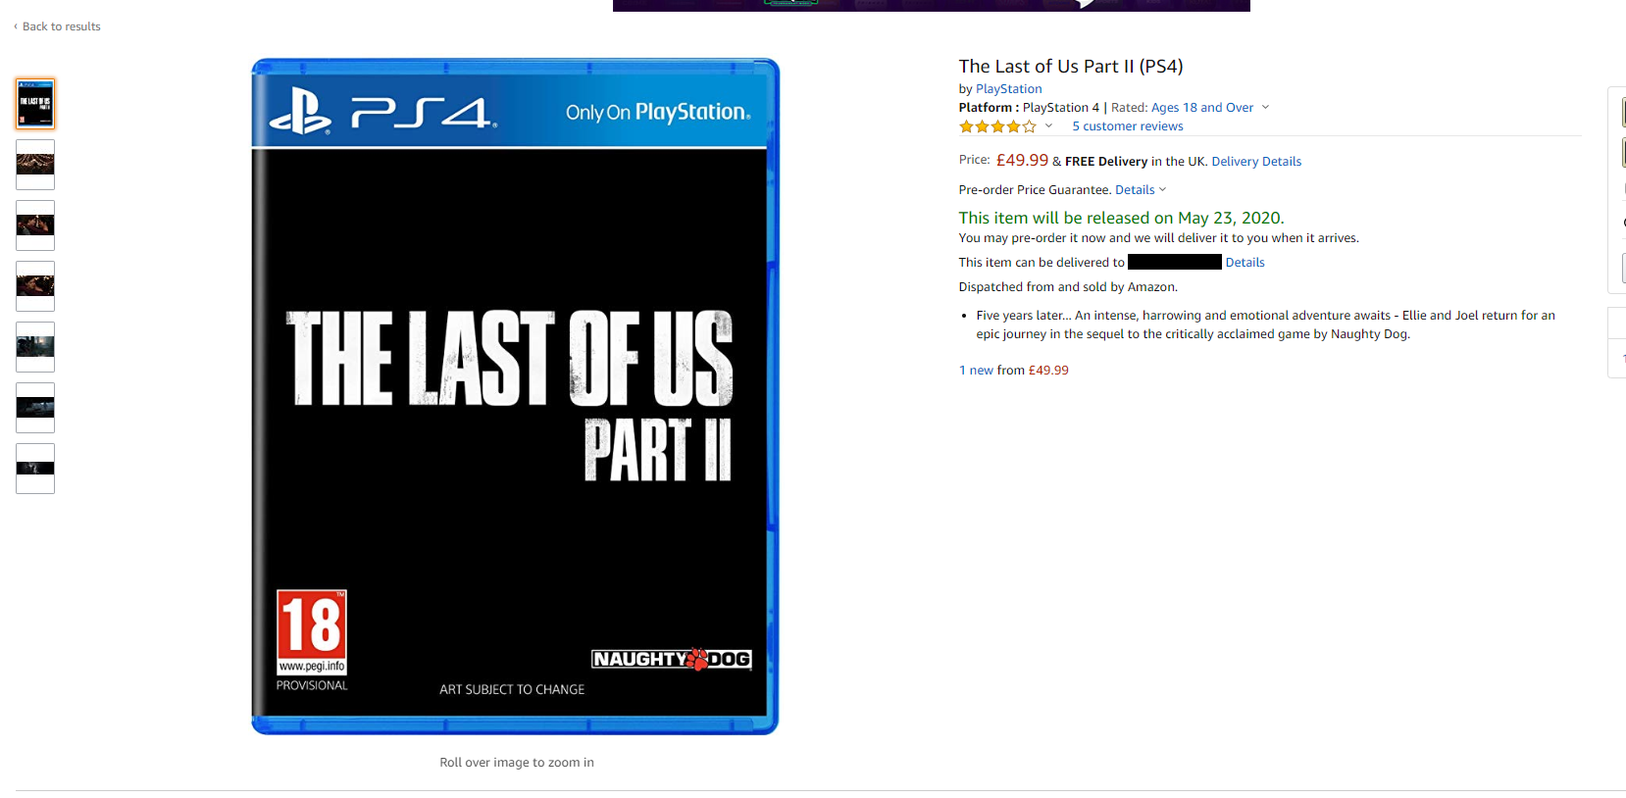
Task: Select the seventh product image thumbnail
Action: click(x=35, y=469)
